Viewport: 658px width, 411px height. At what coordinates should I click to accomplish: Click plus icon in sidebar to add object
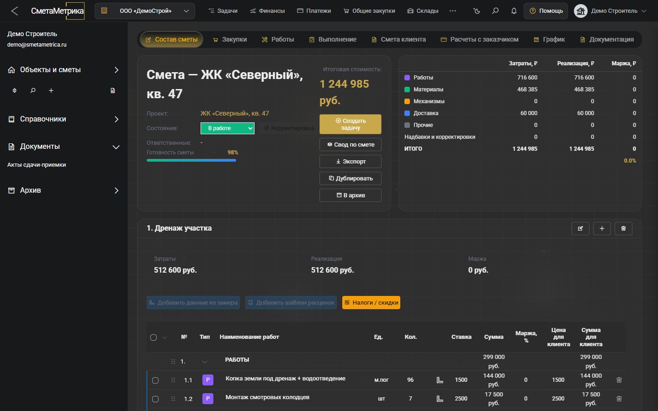[x=51, y=90]
